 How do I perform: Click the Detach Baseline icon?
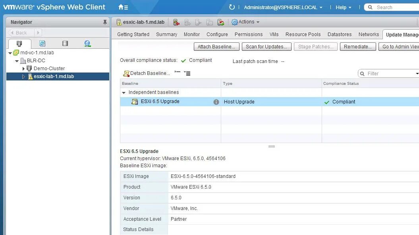[127, 73]
